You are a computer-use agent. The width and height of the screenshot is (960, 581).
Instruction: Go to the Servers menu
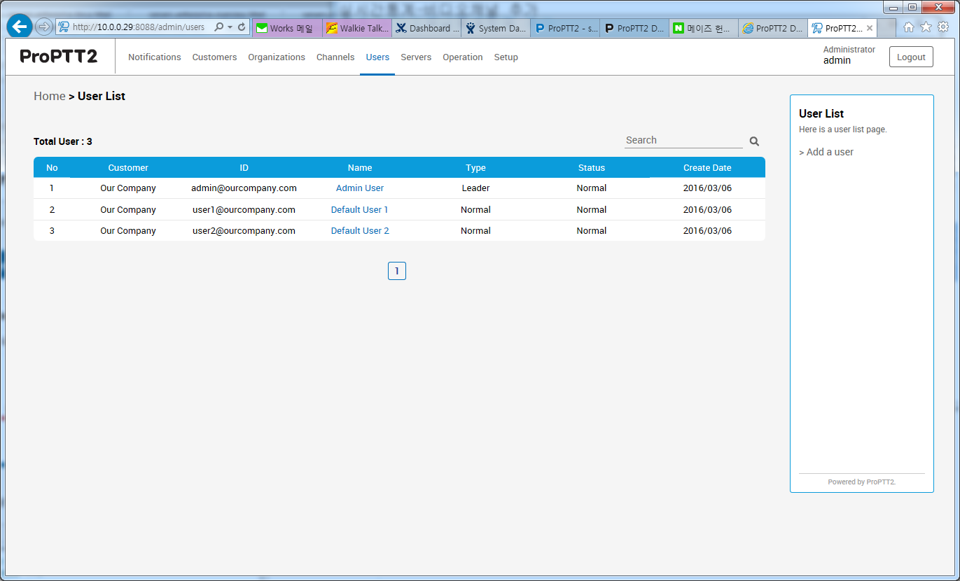click(416, 57)
